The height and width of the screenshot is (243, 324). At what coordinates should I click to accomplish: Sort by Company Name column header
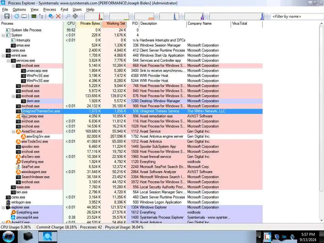[x=209, y=23]
